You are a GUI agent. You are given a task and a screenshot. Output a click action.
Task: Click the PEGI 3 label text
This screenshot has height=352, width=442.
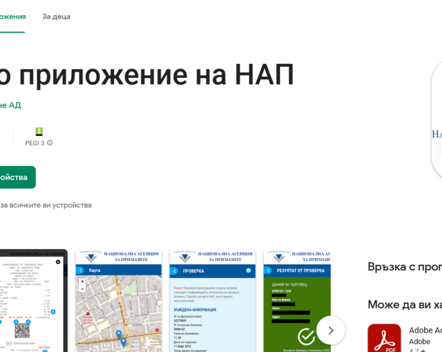click(x=35, y=143)
